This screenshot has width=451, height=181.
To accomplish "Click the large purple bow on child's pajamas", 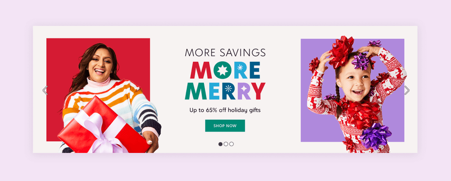I will click(x=375, y=136).
